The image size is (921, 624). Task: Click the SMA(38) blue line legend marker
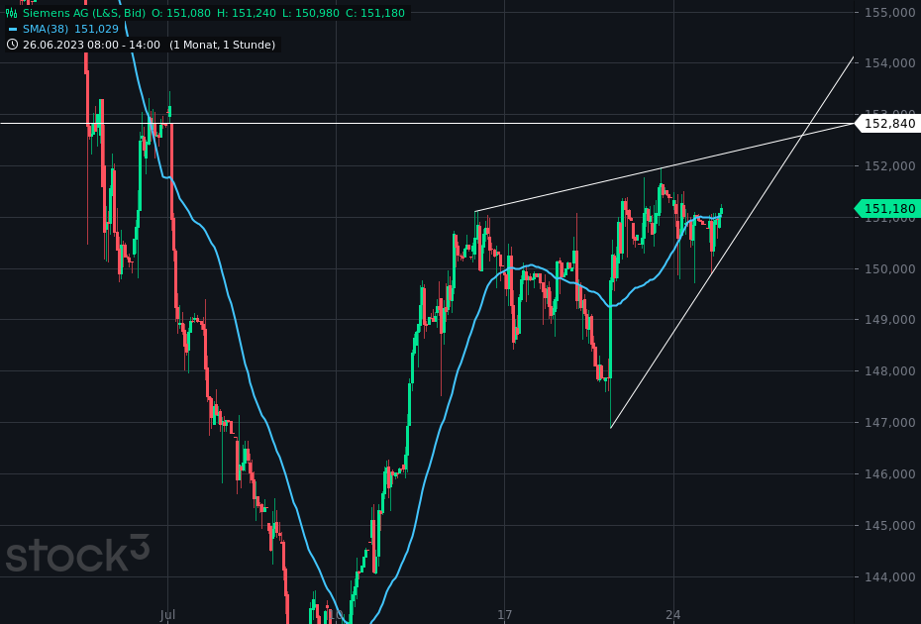tap(12, 29)
